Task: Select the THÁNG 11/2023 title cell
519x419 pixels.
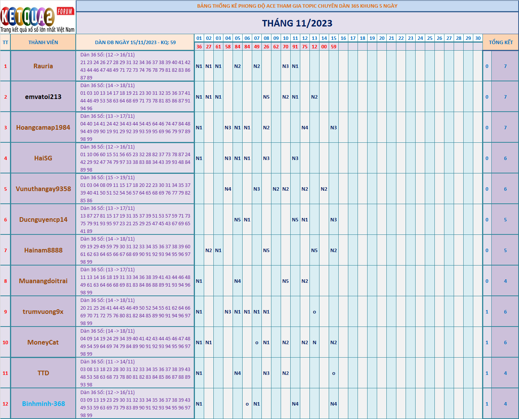Action: point(297,23)
